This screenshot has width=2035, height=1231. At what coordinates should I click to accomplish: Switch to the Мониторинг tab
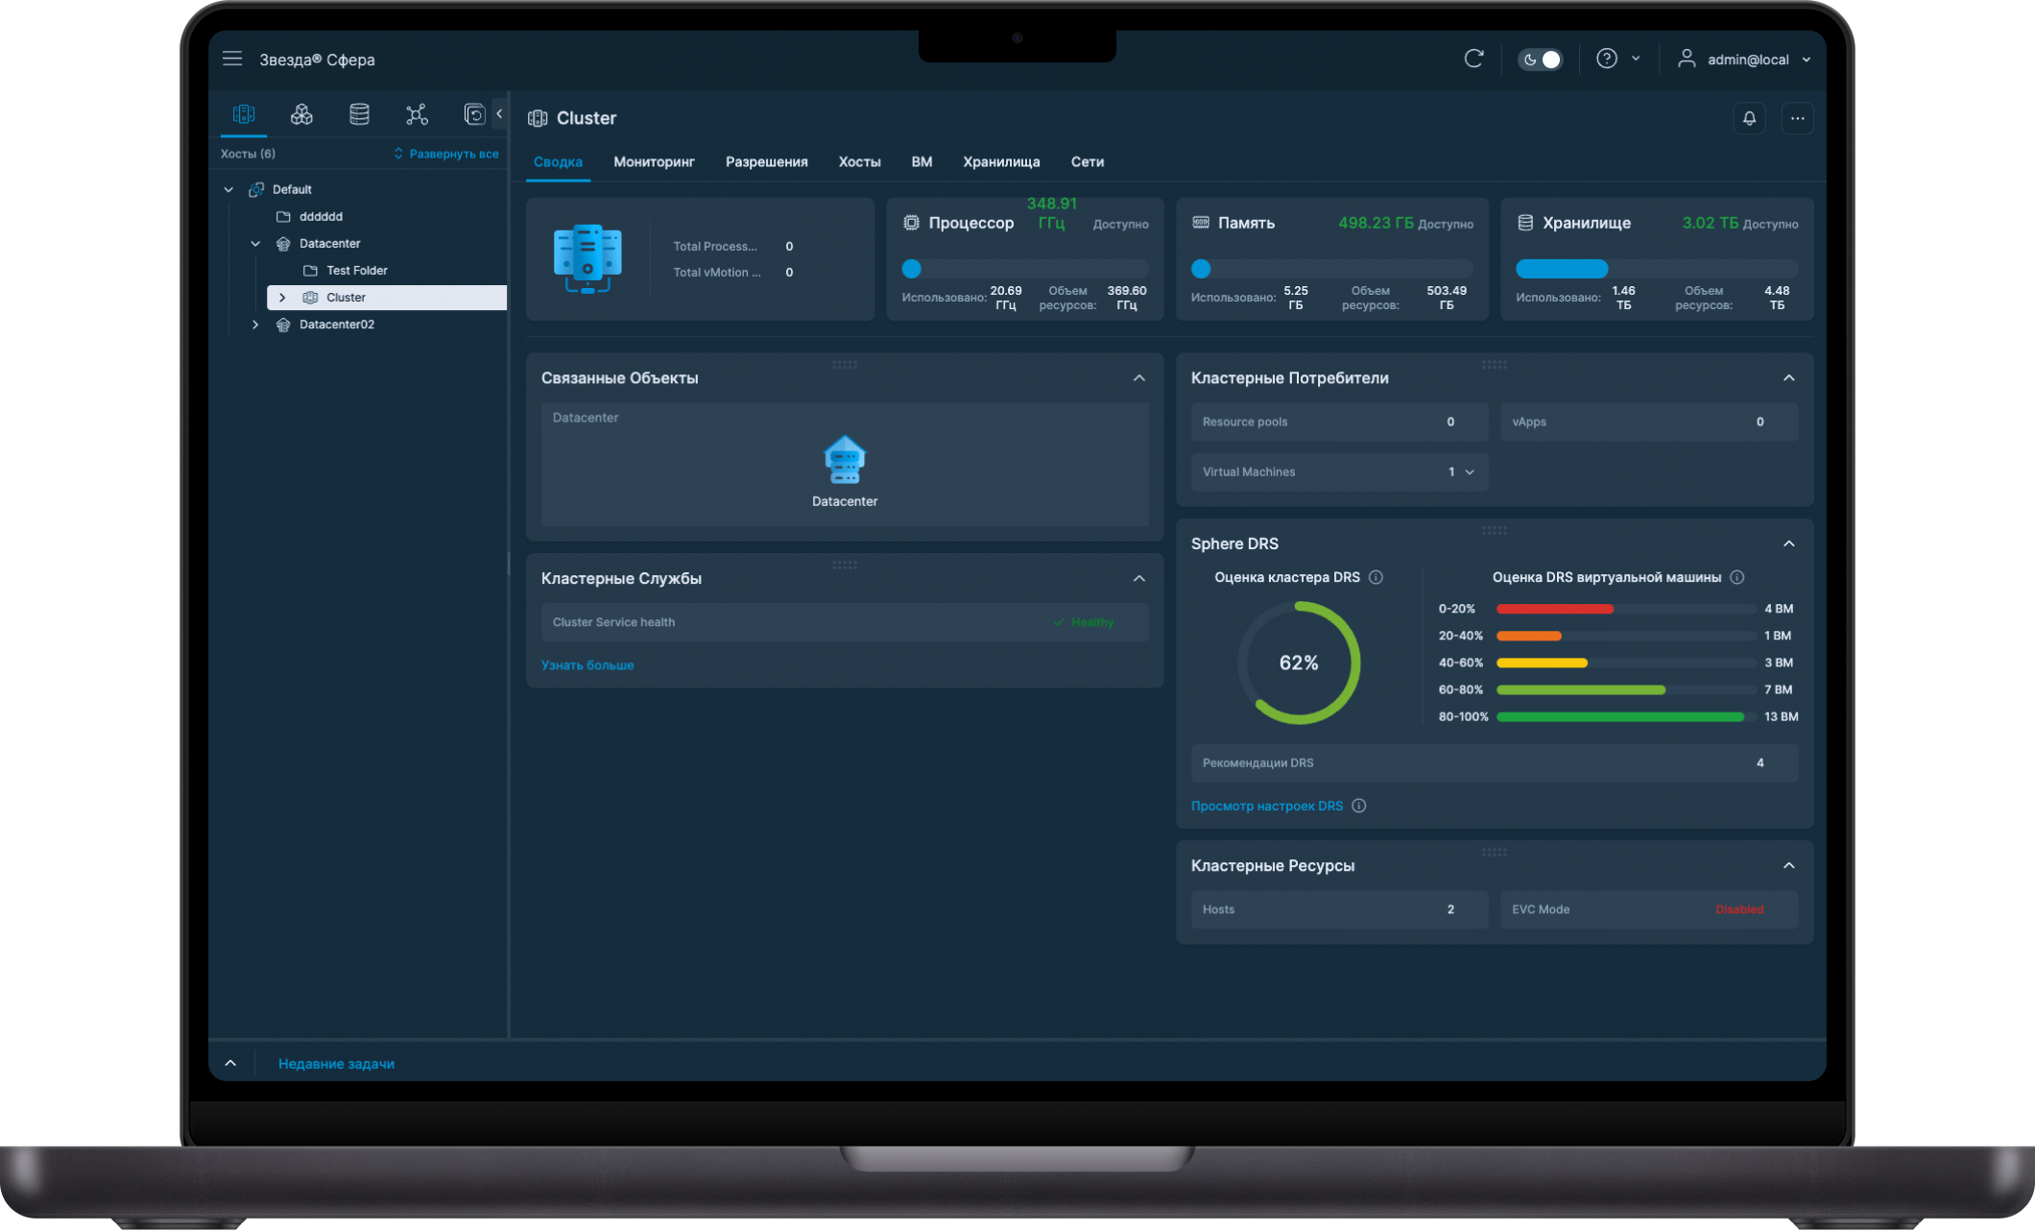(654, 161)
